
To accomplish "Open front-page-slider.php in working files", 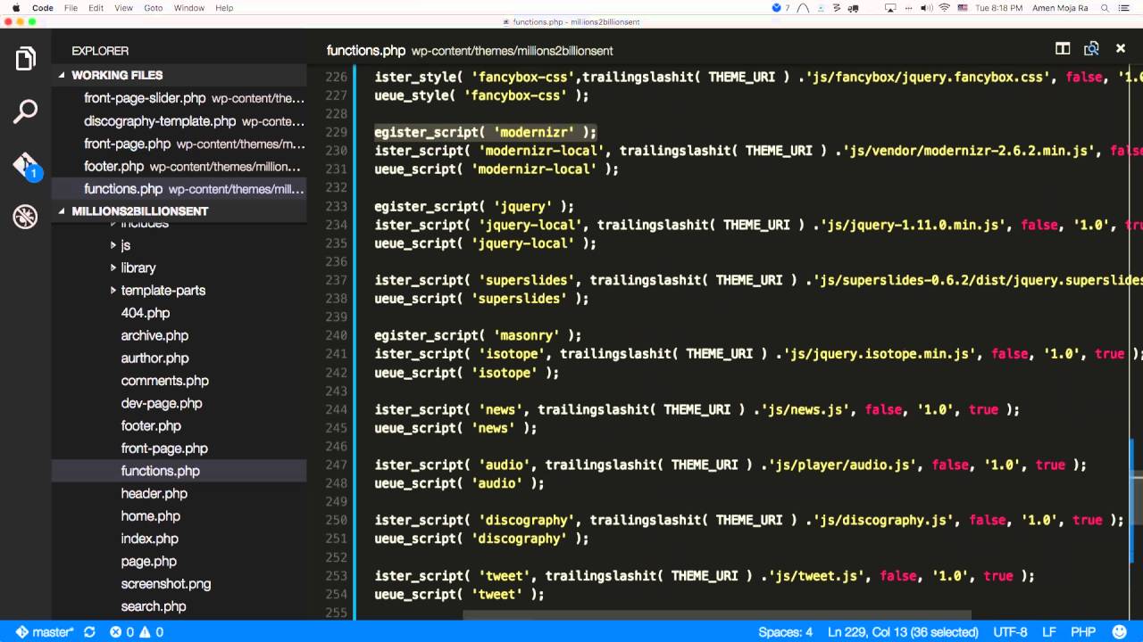I will tap(179, 98).
